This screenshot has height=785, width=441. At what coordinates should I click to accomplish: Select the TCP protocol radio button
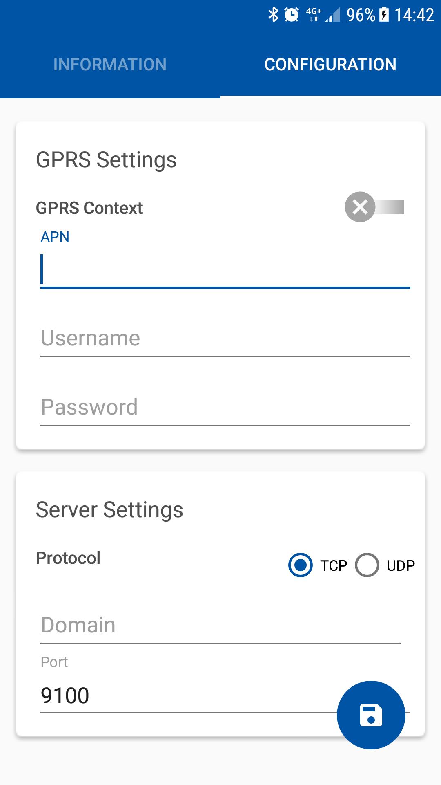tap(301, 565)
